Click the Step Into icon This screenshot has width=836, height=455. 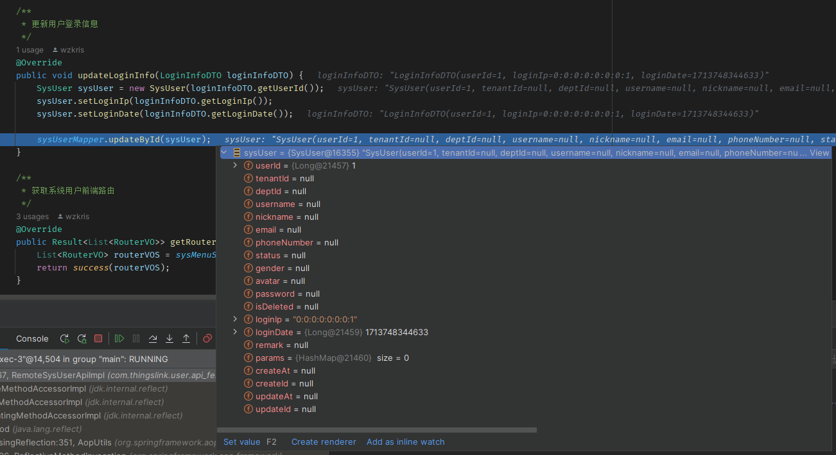(170, 338)
